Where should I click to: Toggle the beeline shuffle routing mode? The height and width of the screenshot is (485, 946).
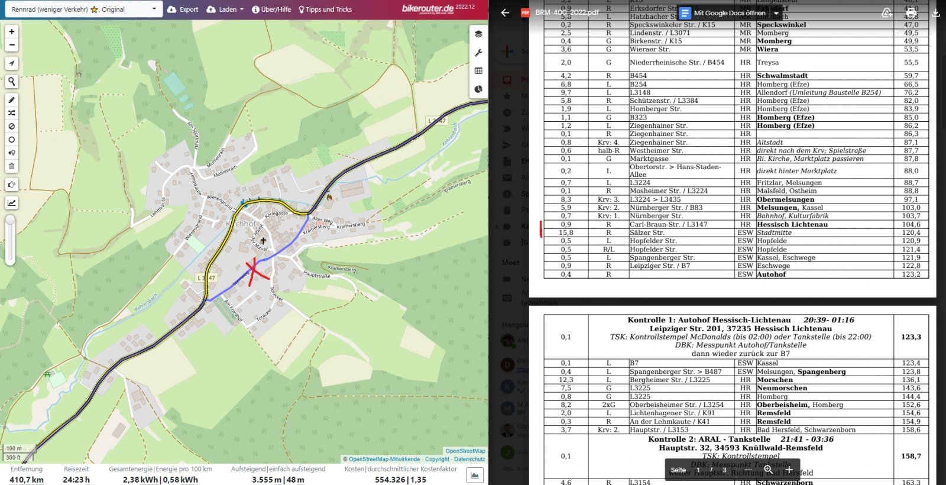[11, 113]
